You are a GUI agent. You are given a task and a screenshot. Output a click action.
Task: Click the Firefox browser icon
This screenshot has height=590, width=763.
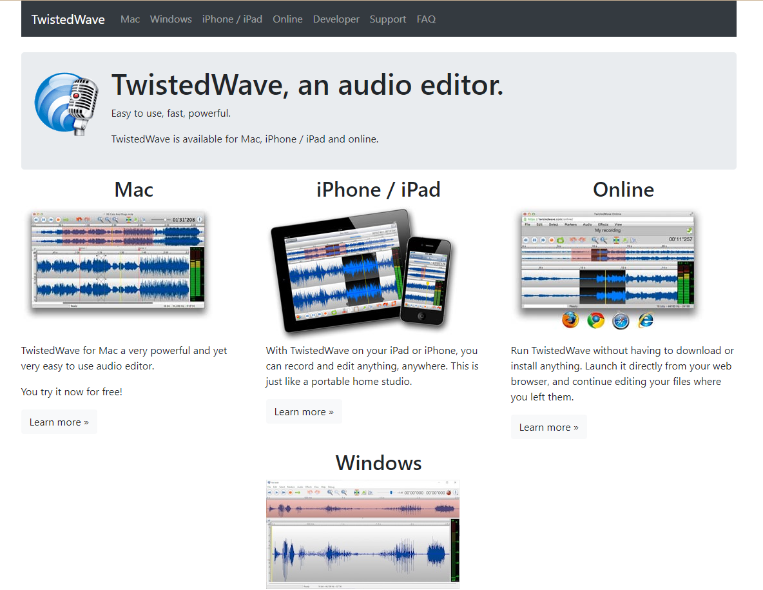[x=570, y=319]
